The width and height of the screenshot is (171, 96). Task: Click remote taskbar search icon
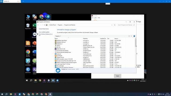pos(31,80)
